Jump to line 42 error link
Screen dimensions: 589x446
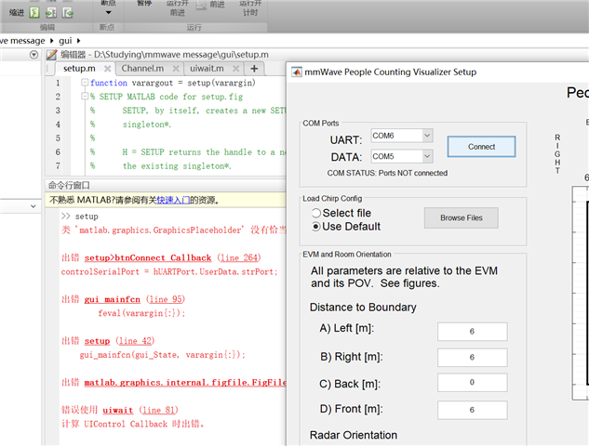[135, 341]
